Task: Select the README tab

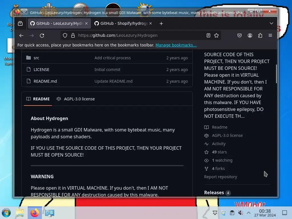Action: click(38, 99)
